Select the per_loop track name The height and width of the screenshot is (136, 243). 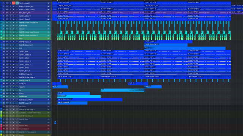click(22, 106)
